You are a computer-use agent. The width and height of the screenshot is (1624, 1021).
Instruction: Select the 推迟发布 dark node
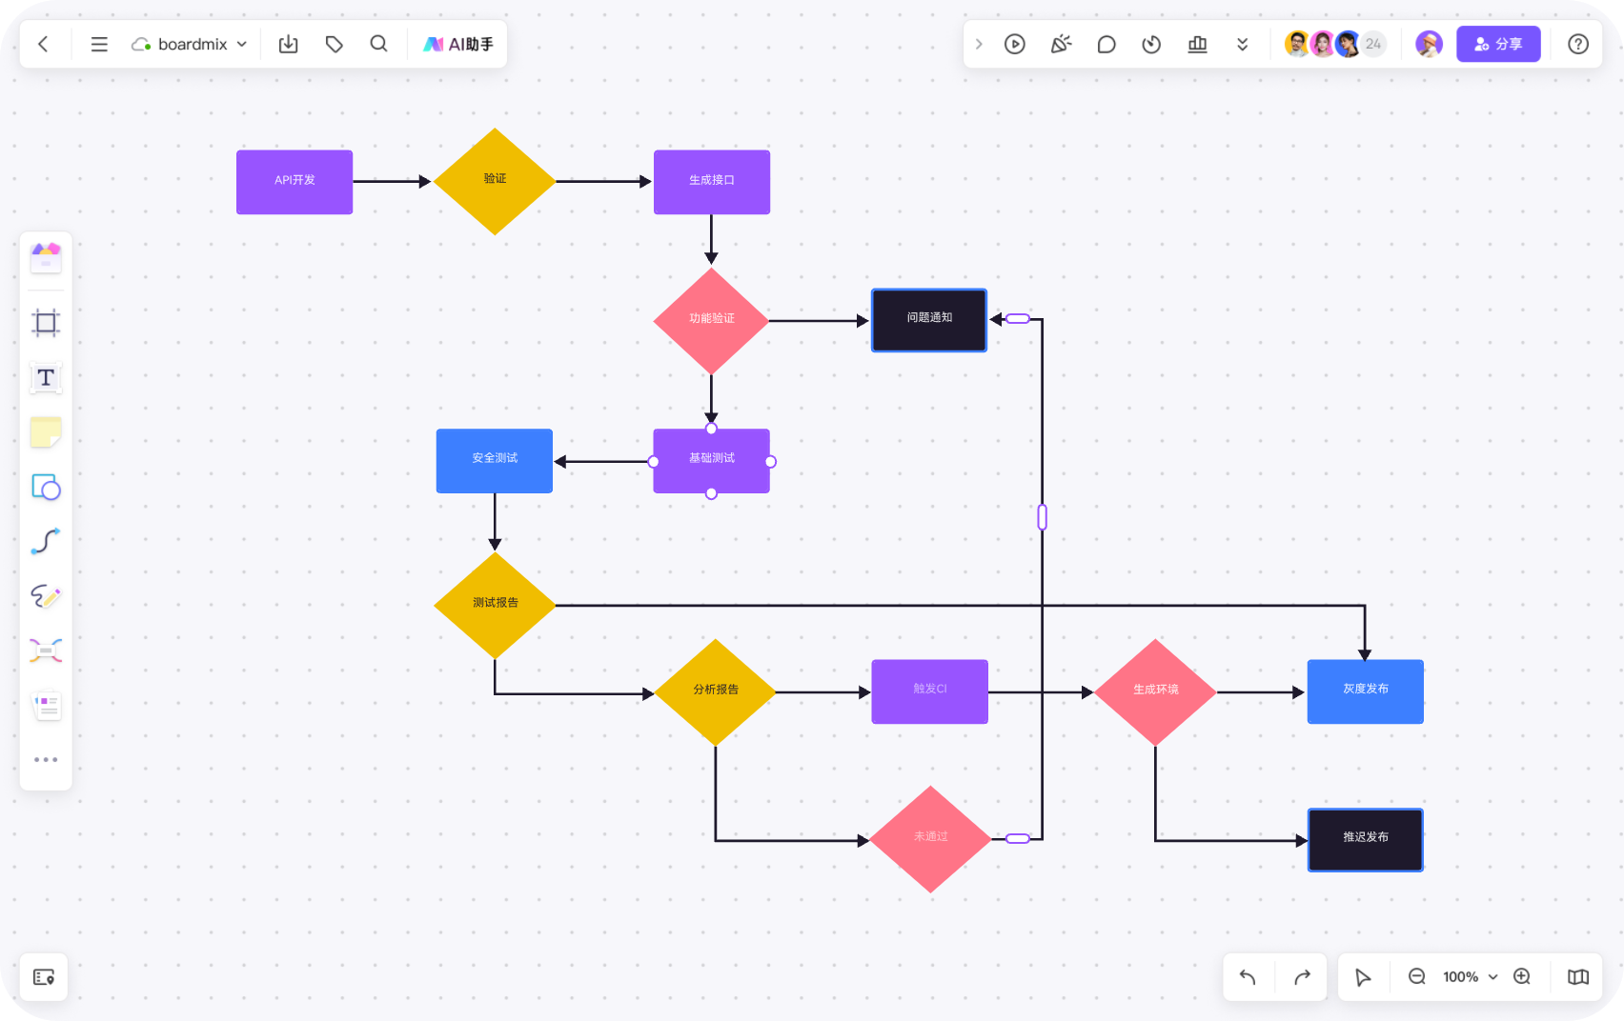click(1366, 840)
